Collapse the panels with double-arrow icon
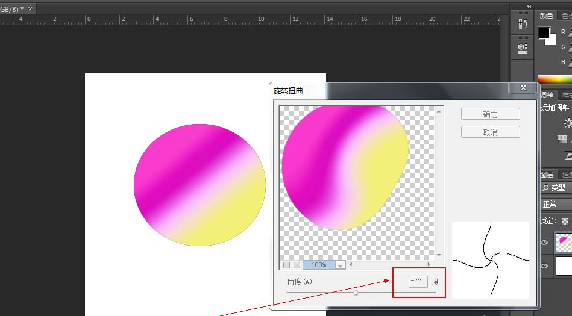 [529, 6]
